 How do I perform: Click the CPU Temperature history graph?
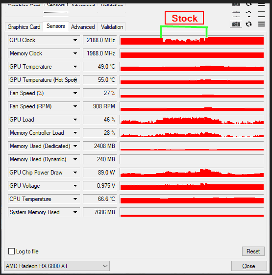(x=192, y=199)
